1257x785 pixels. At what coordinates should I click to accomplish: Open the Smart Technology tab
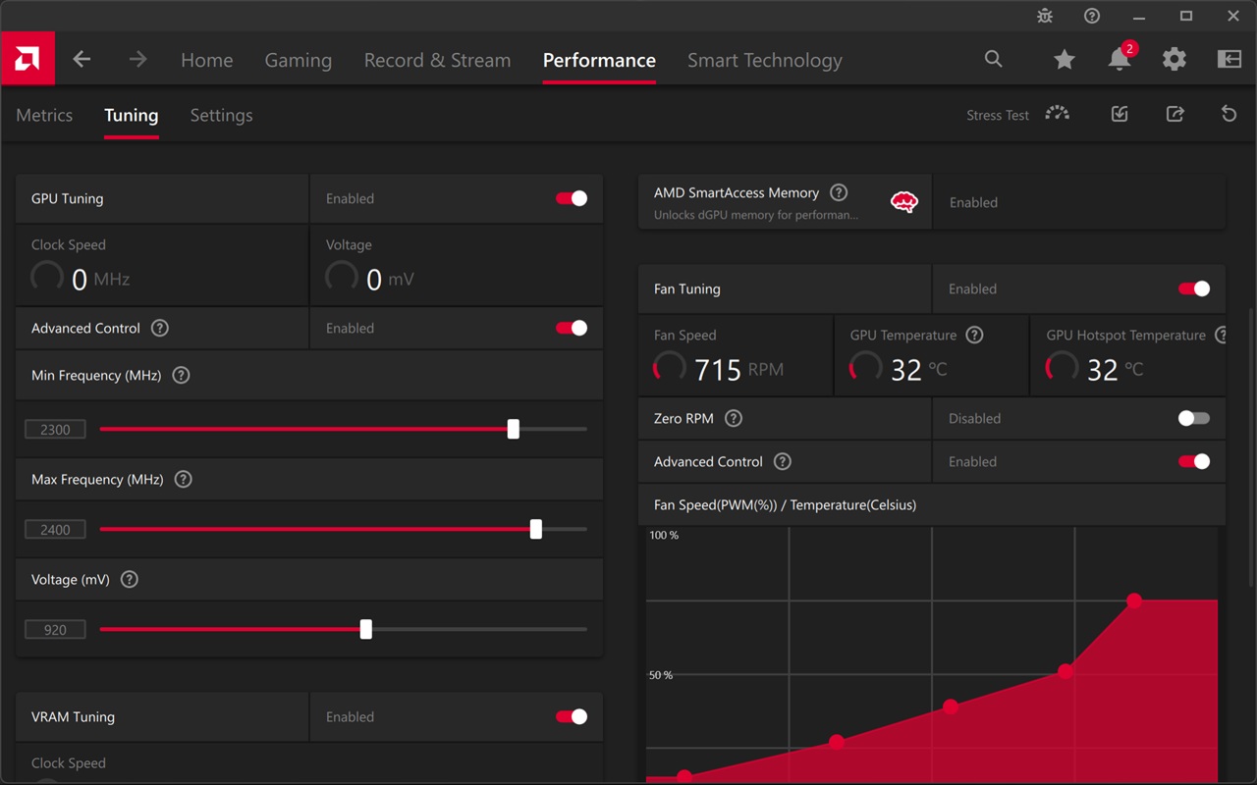point(765,60)
